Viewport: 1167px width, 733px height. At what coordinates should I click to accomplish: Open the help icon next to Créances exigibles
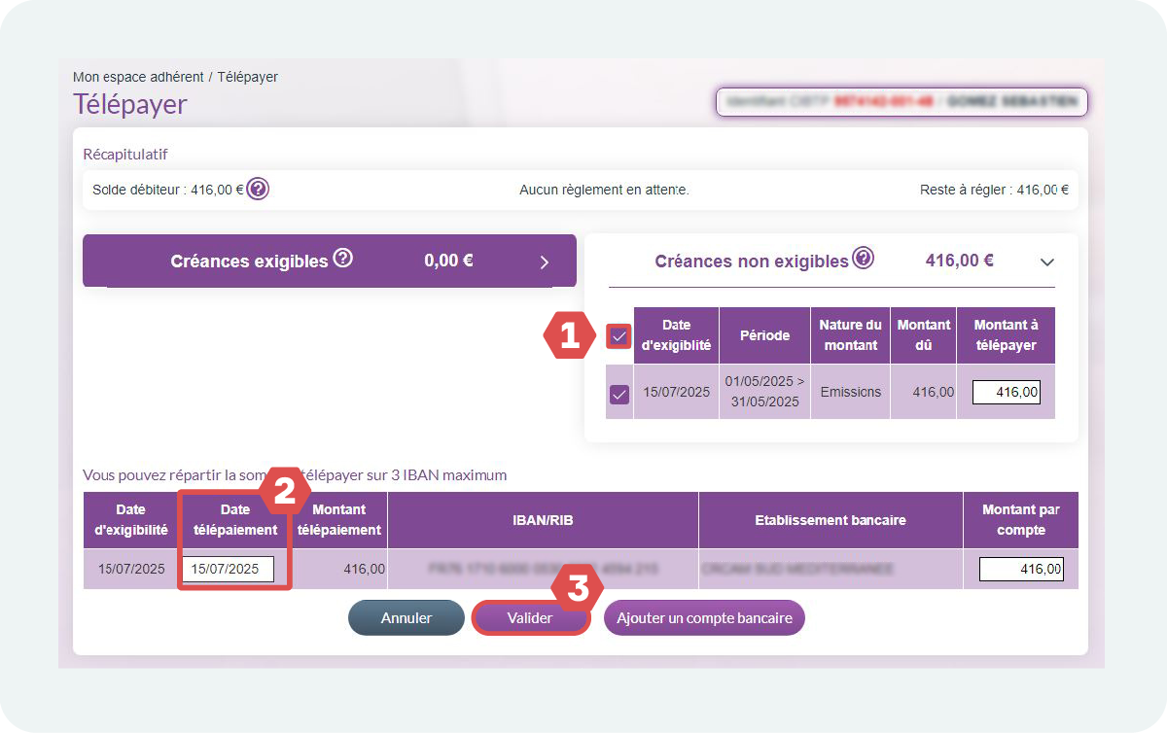click(x=342, y=260)
